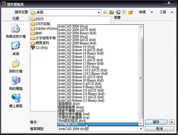The width and height of the screenshot is (178, 135).
Task: Choose AutoCAD Release 2.6 Binary (dxf)
Action: click(98, 94)
